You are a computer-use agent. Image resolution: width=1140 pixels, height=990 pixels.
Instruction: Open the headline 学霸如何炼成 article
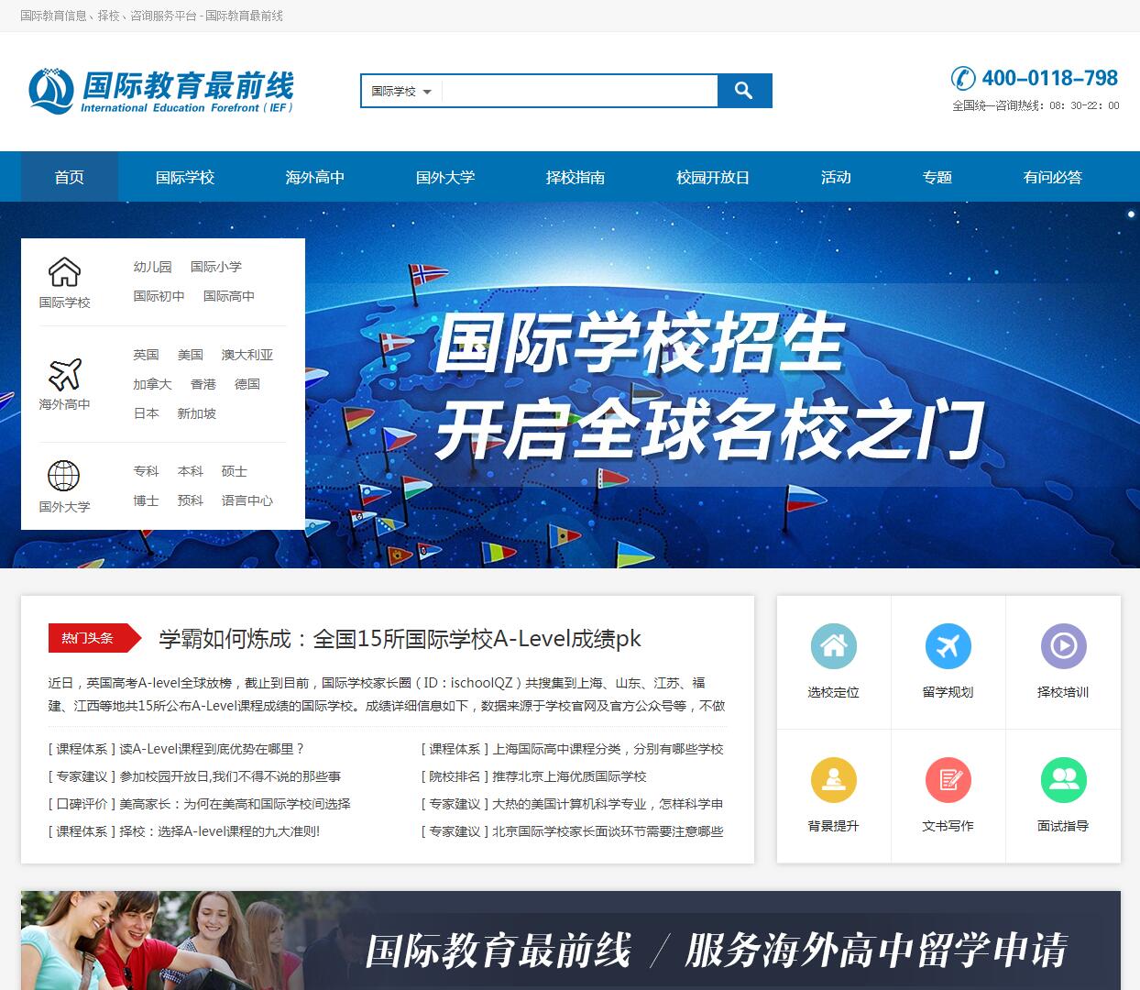[400, 639]
